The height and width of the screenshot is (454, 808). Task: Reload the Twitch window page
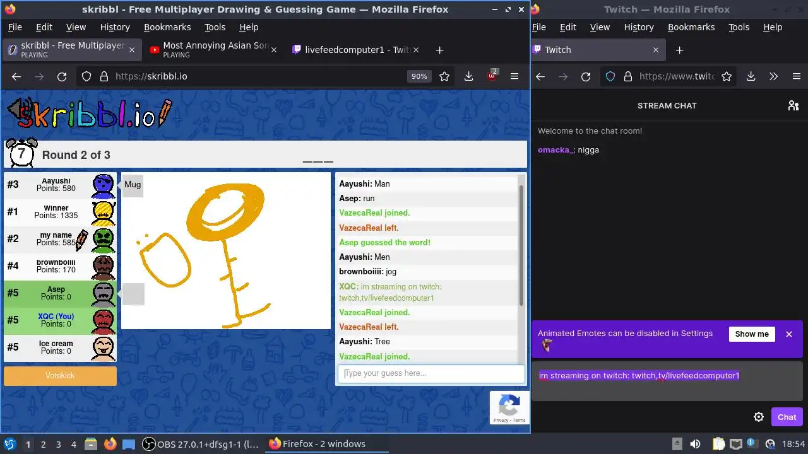tap(586, 76)
